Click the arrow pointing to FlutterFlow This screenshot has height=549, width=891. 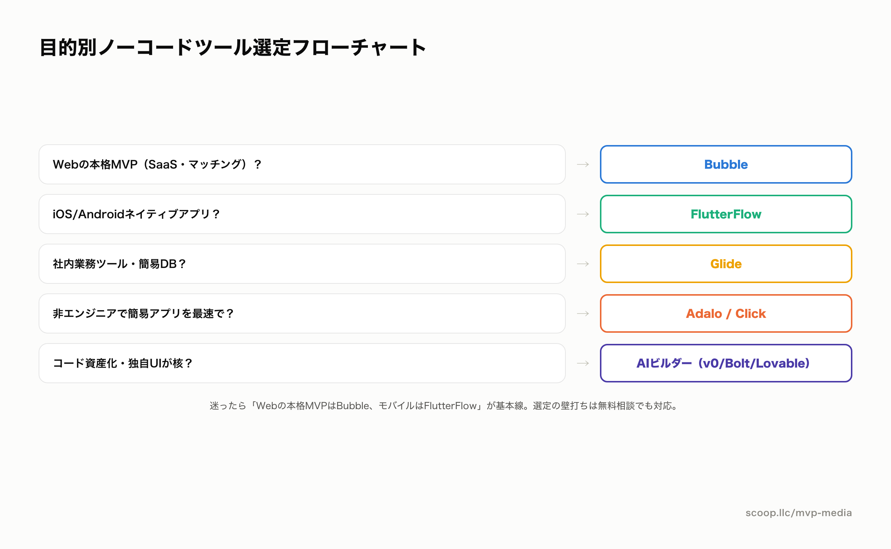tap(583, 214)
